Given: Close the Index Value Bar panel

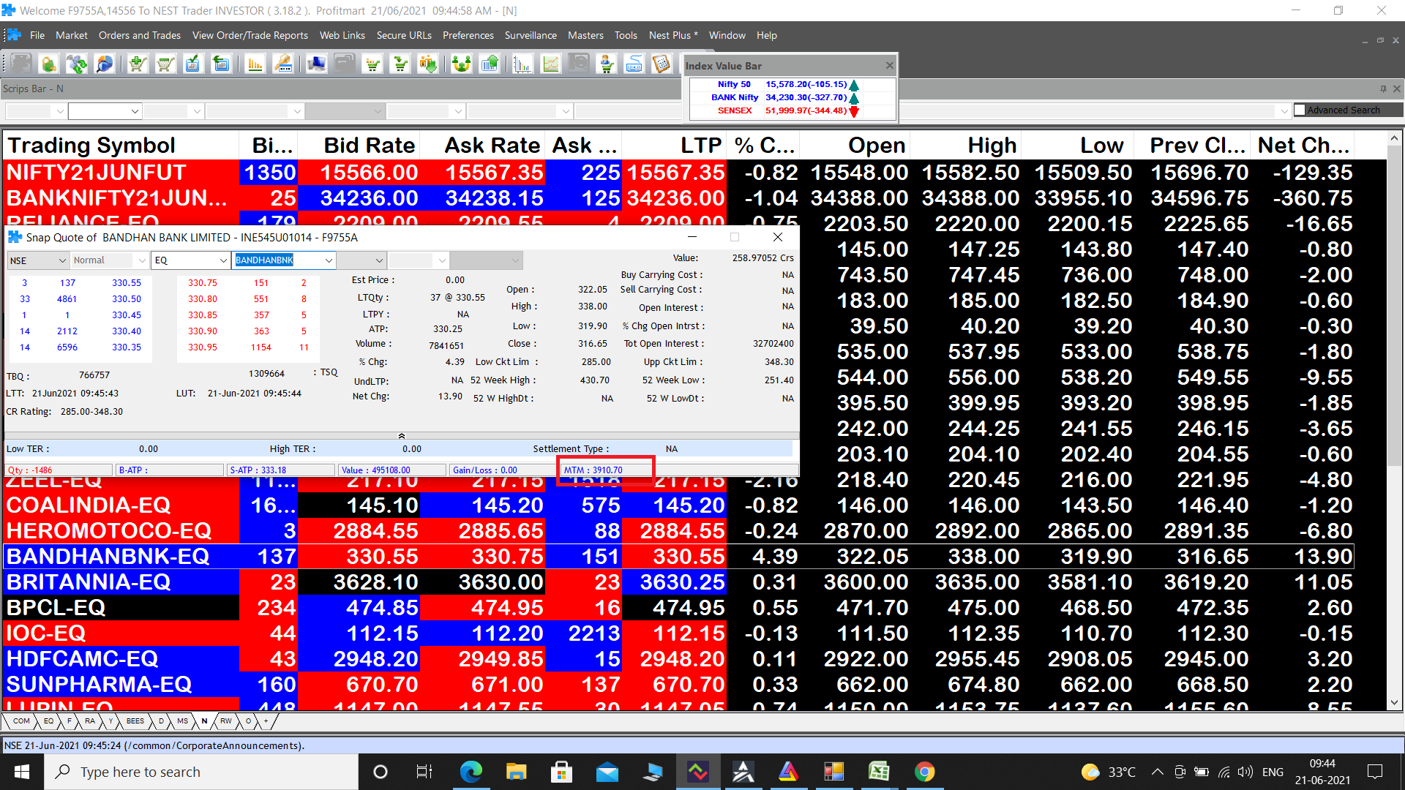Looking at the screenshot, I should point(889,66).
